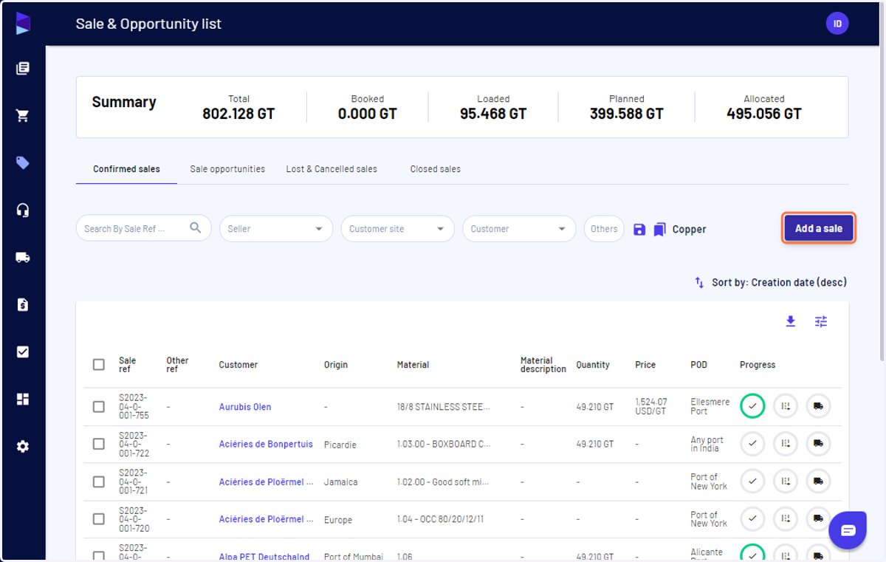Open settings gear in sidebar
This screenshot has width=886, height=562.
point(23,447)
